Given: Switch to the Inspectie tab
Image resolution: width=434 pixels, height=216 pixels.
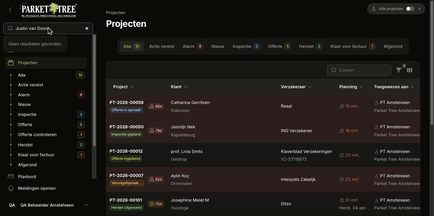Looking at the screenshot, I should [246, 46].
